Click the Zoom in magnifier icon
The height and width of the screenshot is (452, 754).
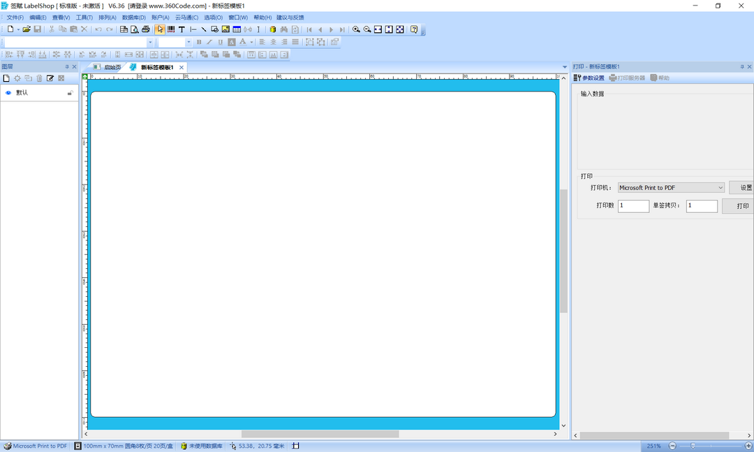pyautogui.click(x=356, y=29)
